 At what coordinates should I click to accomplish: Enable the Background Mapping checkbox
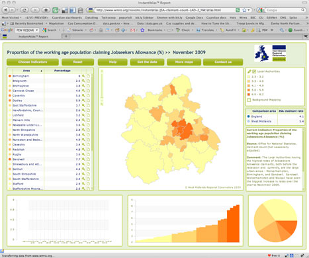pyautogui.click(x=249, y=100)
